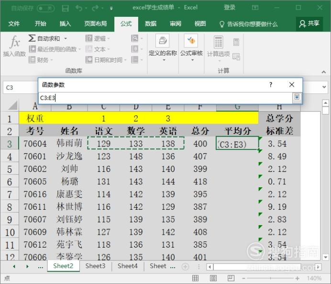Click the vertical scroll down arrow
The width and height of the screenshot is (331, 284).
click(x=326, y=257)
